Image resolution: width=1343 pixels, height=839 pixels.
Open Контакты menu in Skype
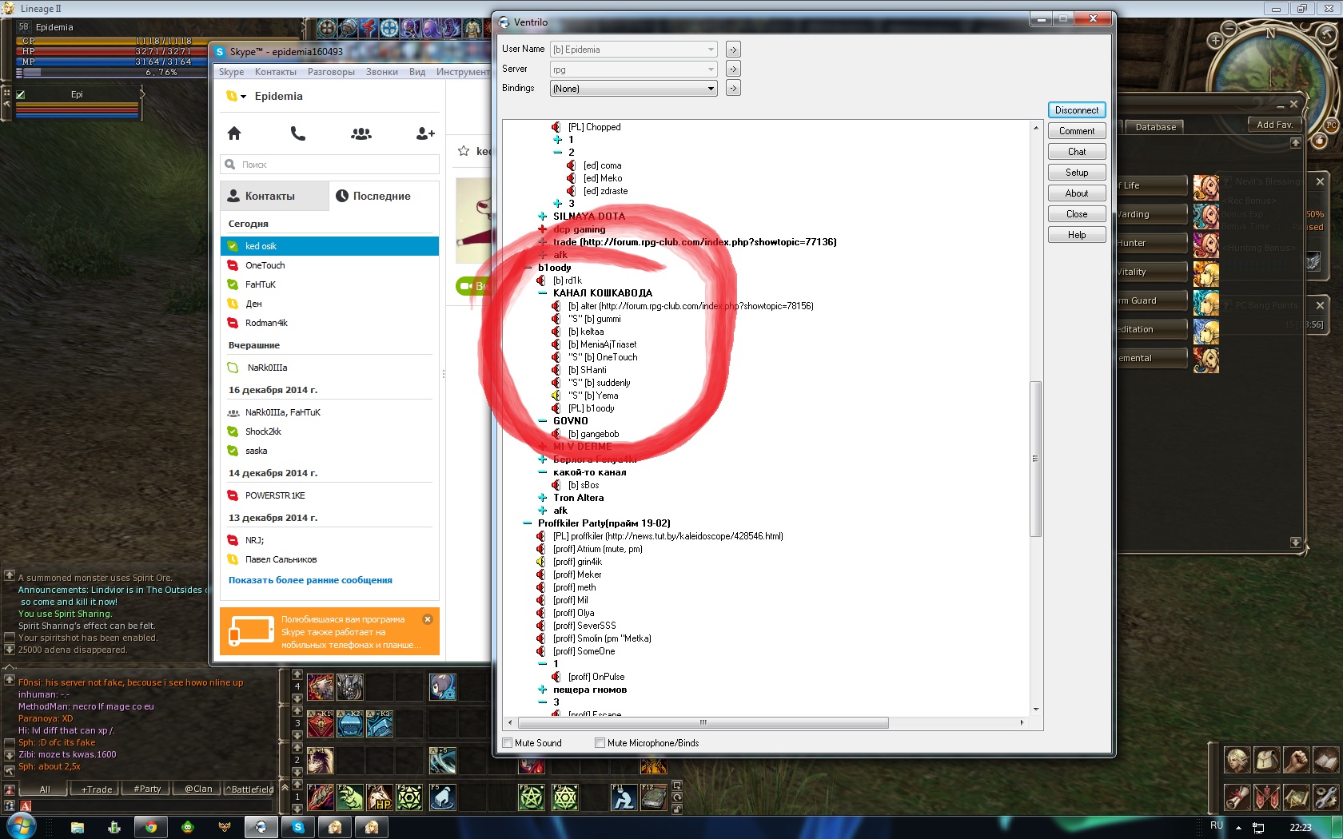coord(275,72)
